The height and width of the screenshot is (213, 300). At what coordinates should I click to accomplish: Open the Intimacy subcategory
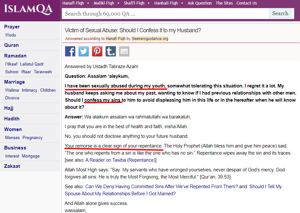click(30, 90)
